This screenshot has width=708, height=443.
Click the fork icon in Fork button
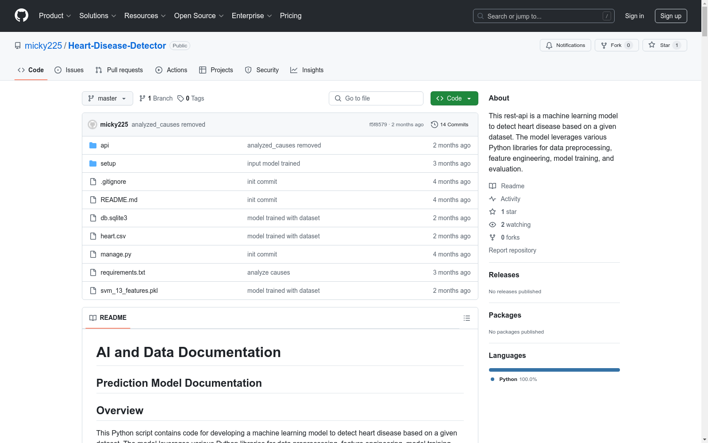pyautogui.click(x=604, y=45)
